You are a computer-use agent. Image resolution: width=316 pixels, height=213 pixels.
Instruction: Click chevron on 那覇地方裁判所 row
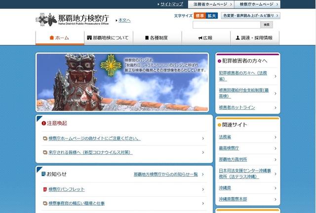pos(276,160)
